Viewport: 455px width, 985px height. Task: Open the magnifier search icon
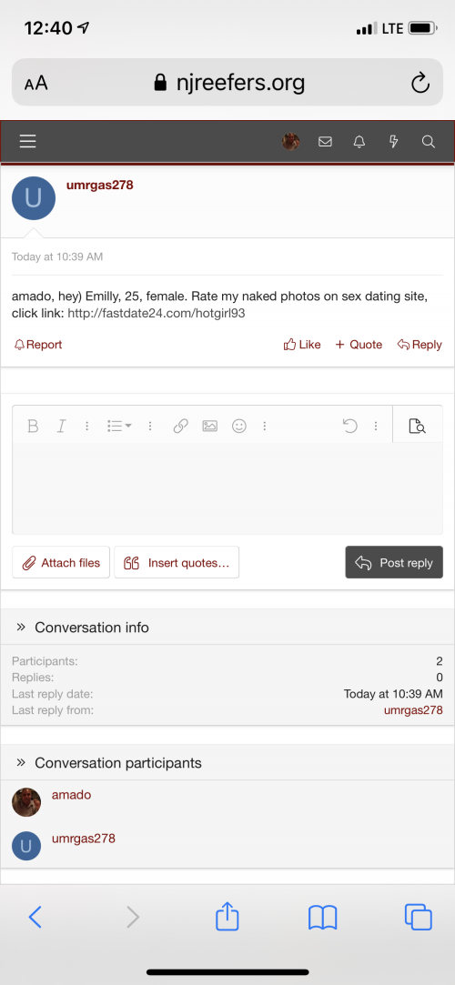tap(428, 142)
